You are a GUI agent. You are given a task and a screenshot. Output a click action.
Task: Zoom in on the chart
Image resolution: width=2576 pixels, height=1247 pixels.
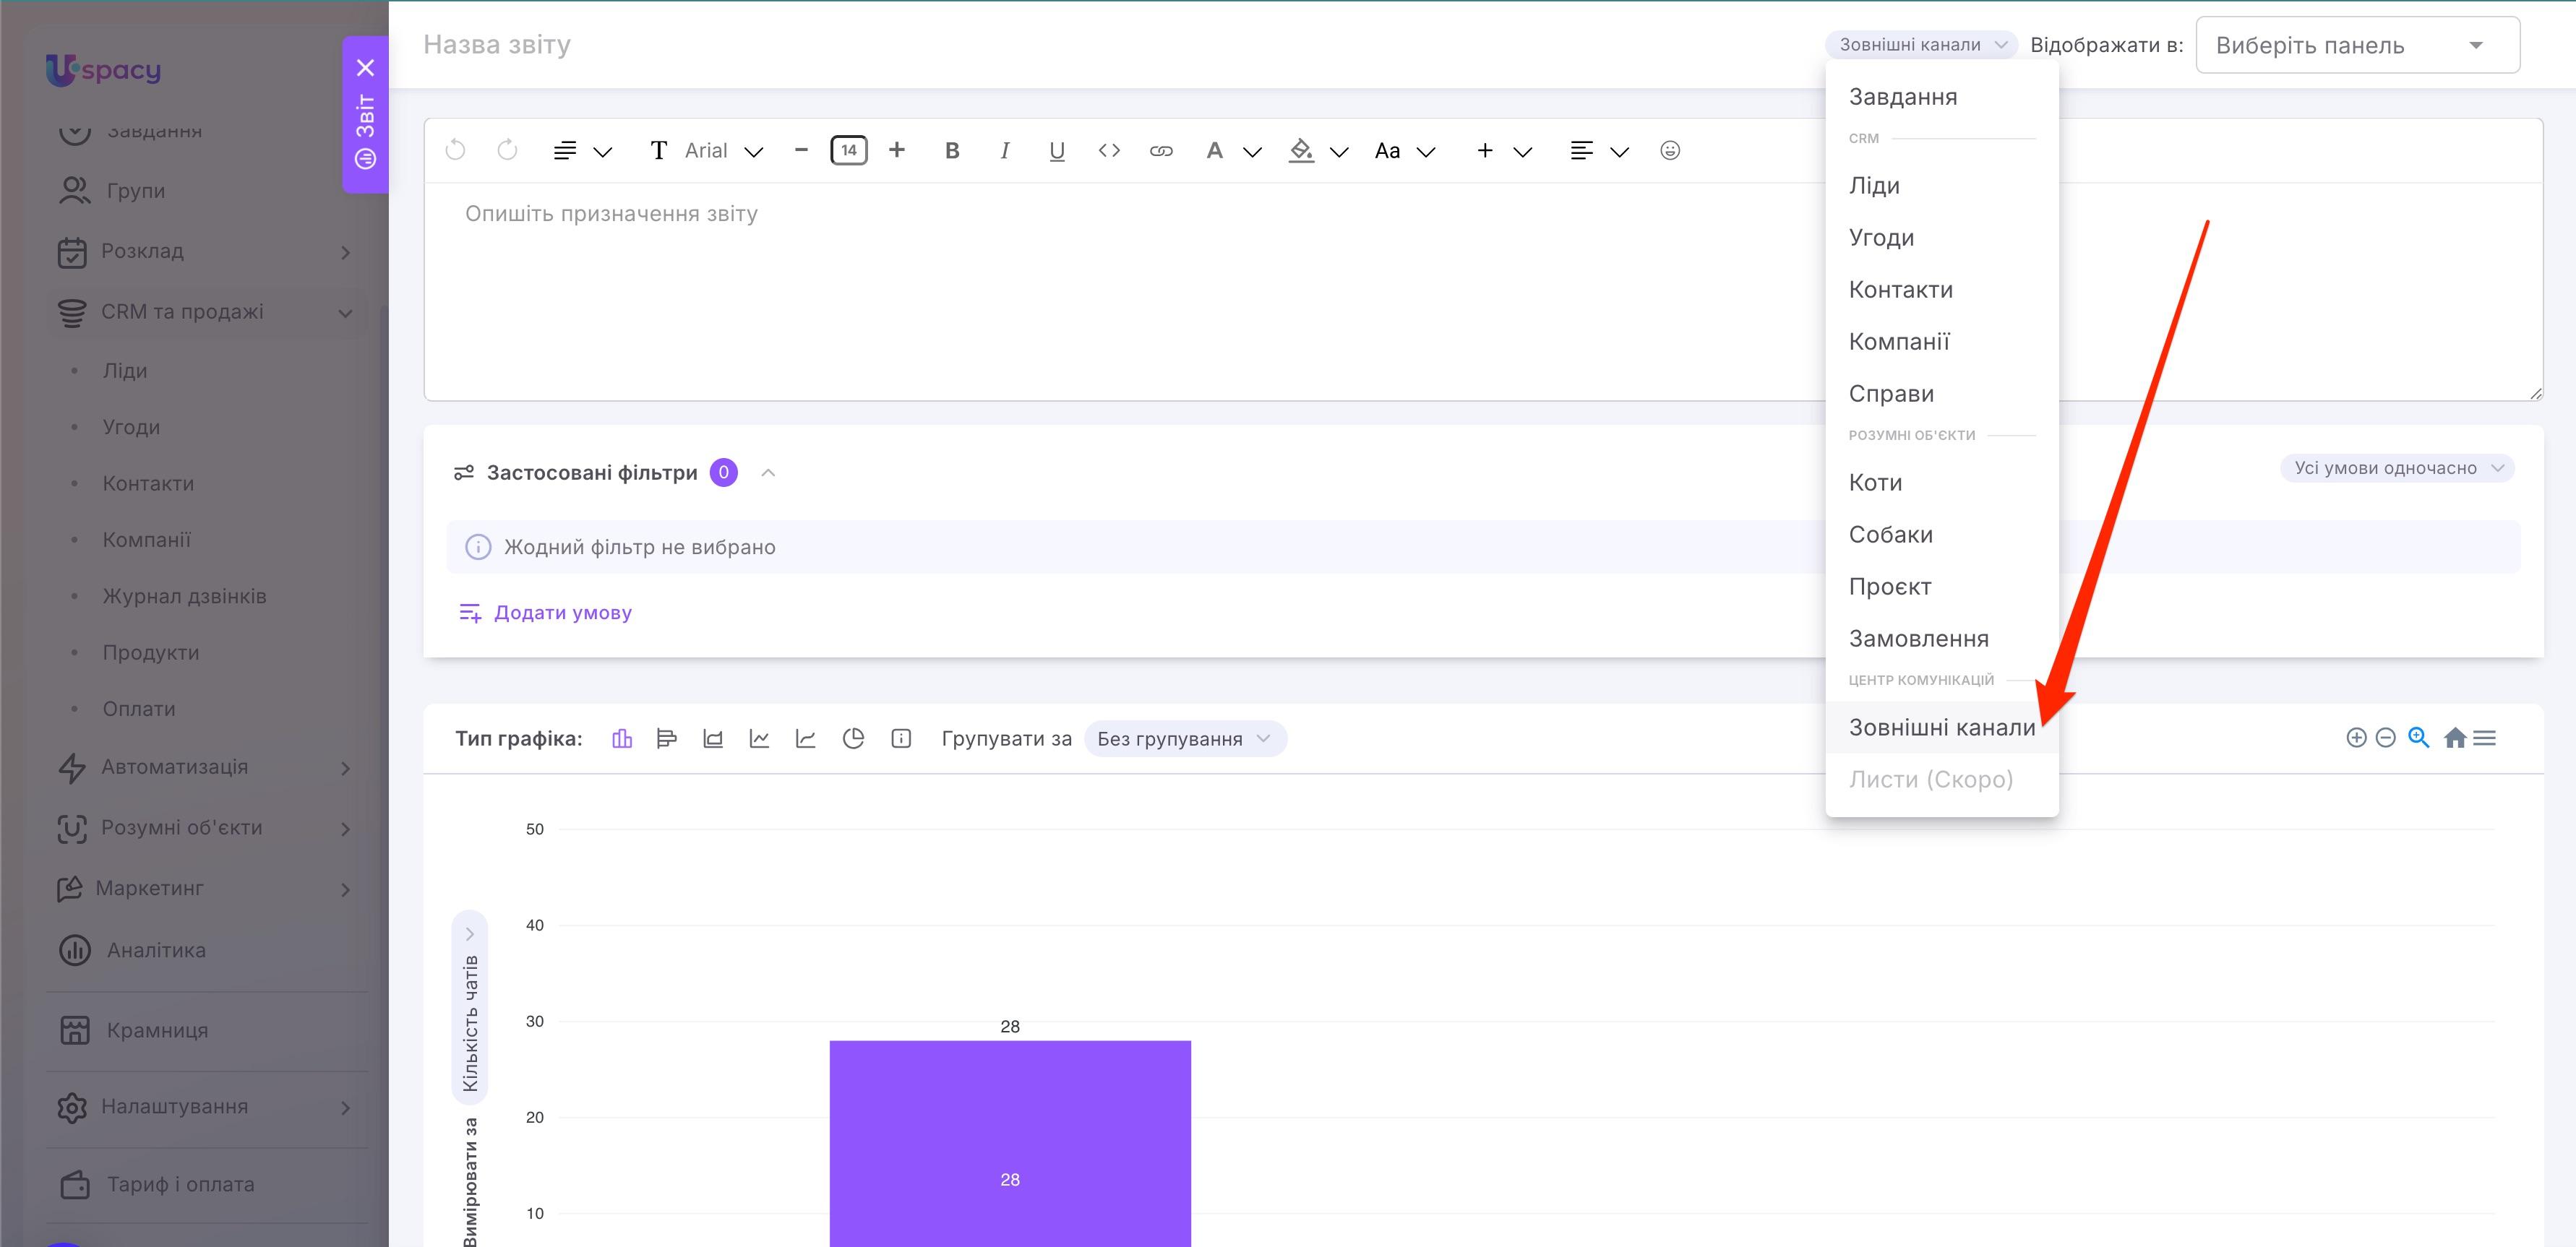click(2356, 738)
